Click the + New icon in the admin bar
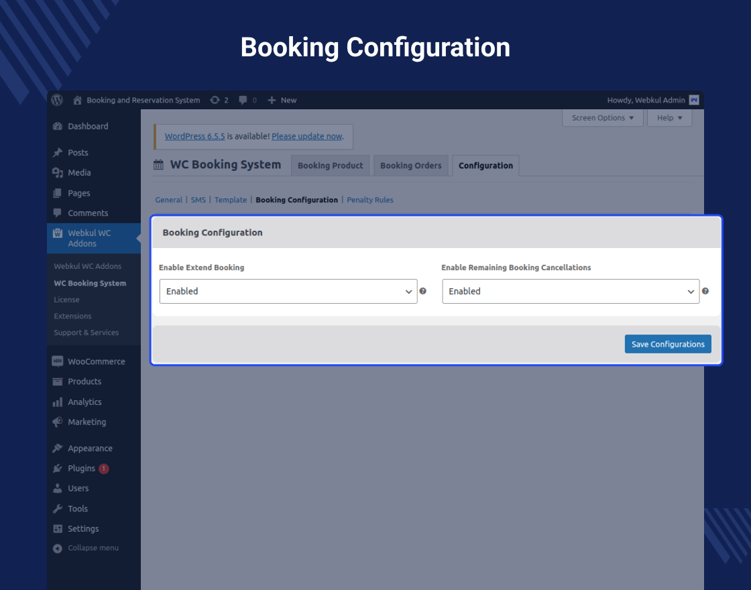 (271, 99)
